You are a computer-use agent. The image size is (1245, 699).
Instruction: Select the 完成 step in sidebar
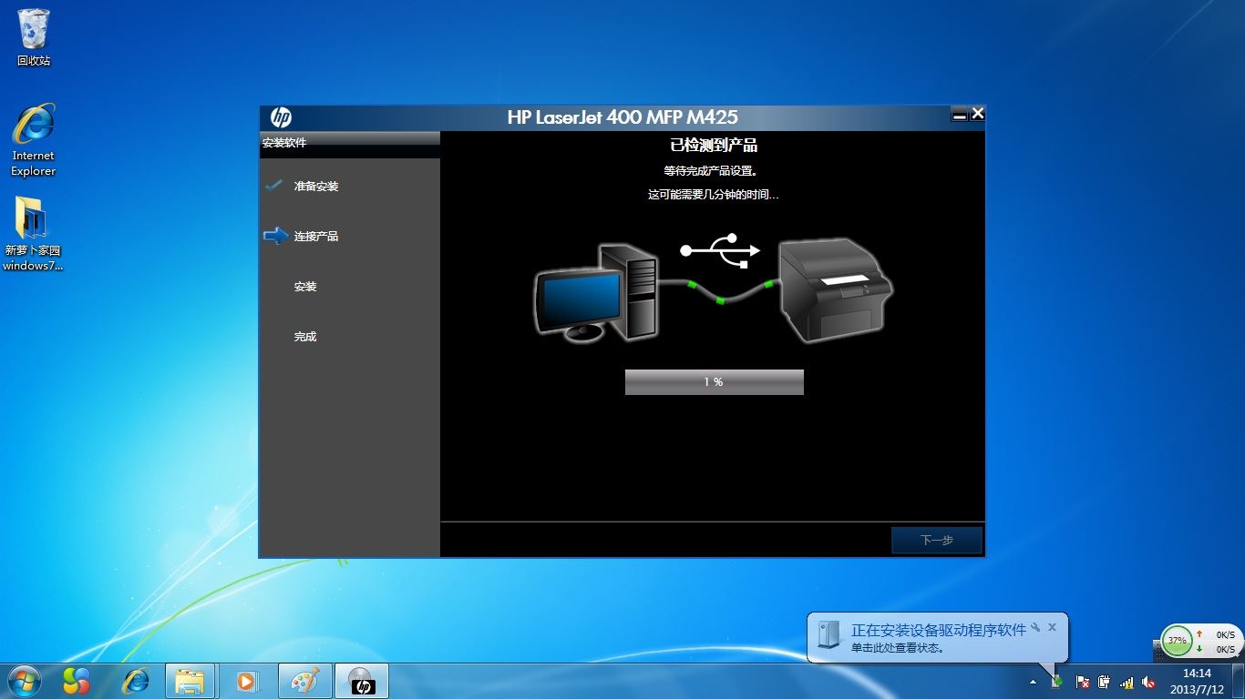coord(304,336)
